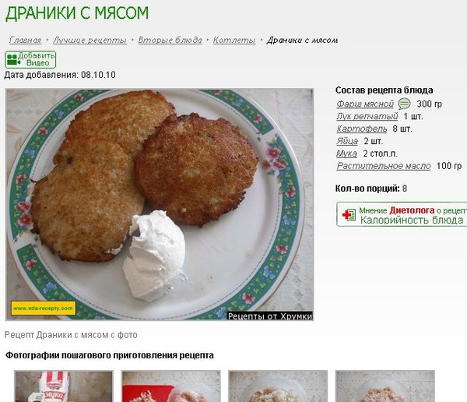Open the Мука ingredient link
This screenshot has height=402, width=467.
pyautogui.click(x=346, y=153)
